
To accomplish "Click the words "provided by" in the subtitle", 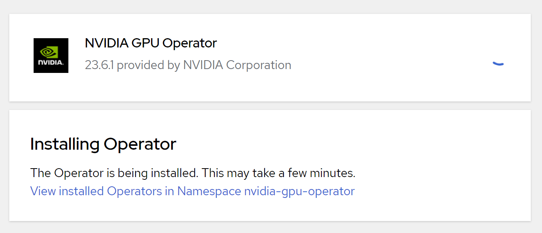I will click(148, 65).
